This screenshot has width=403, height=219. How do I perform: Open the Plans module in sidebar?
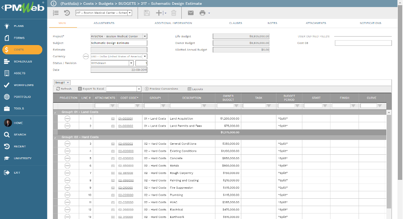click(19, 26)
